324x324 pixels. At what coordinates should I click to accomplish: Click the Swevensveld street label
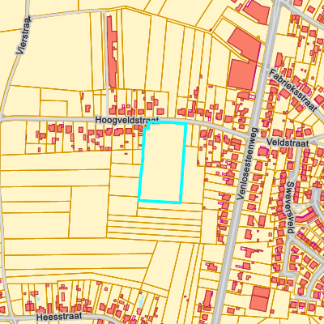(x=291, y=207)
